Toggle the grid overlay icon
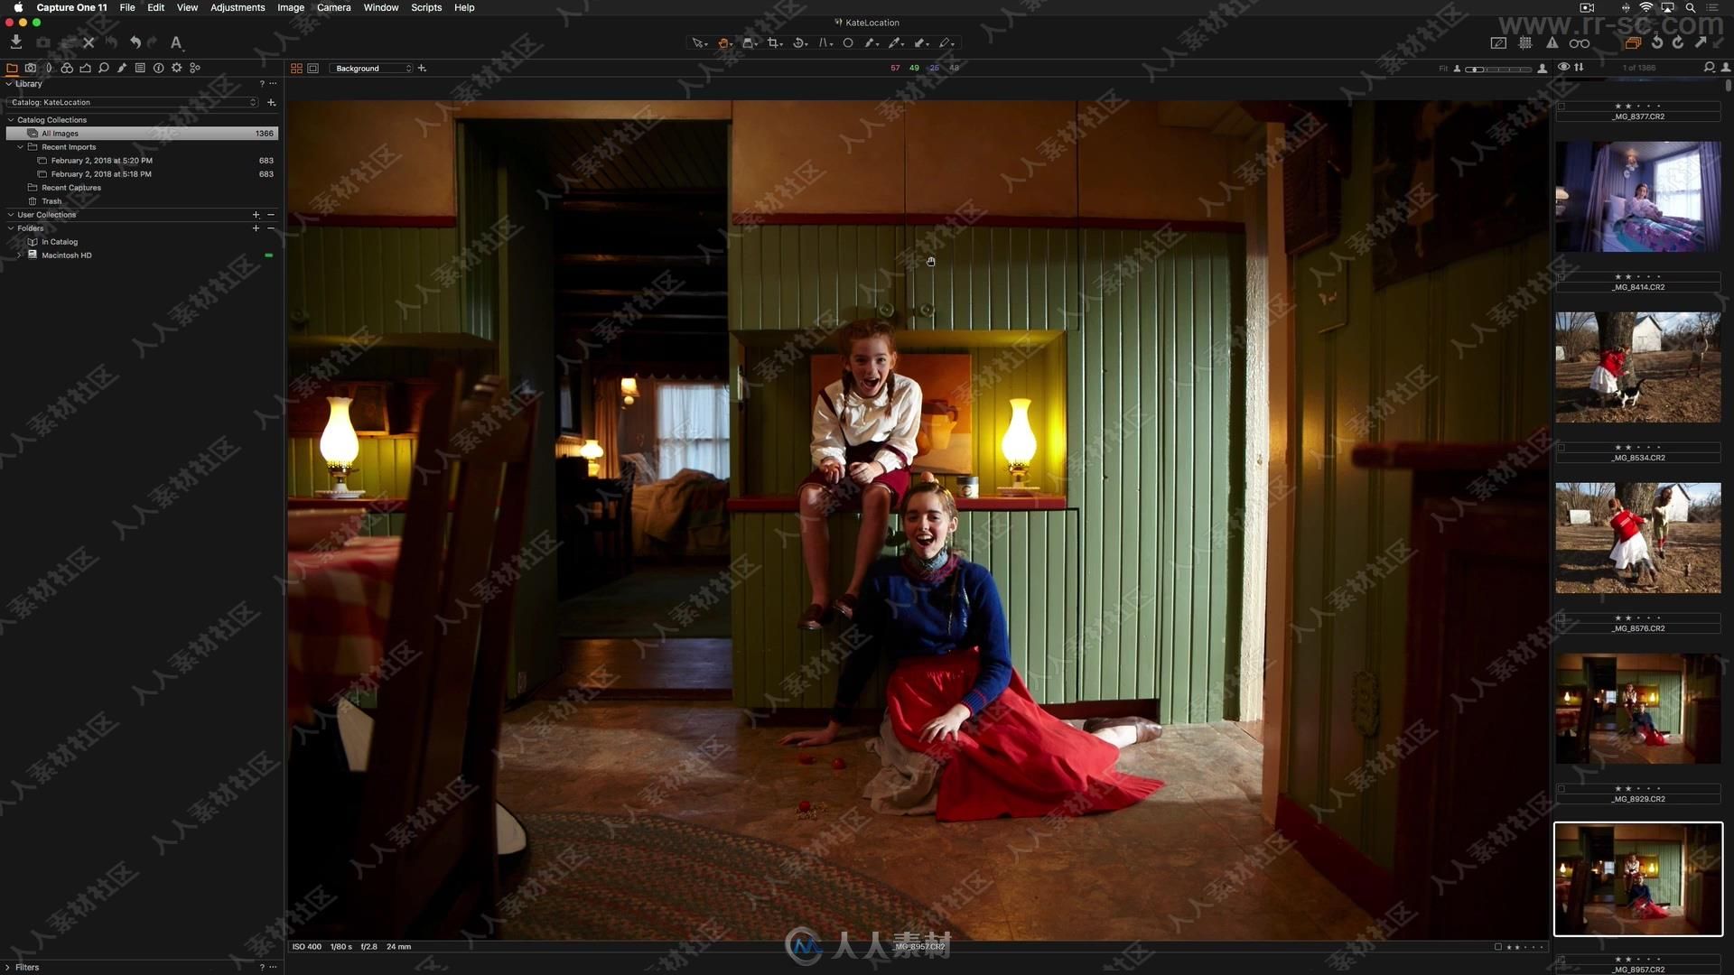Image resolution: width=1734 pixels, height=975 pixels. click(1525, 42)
